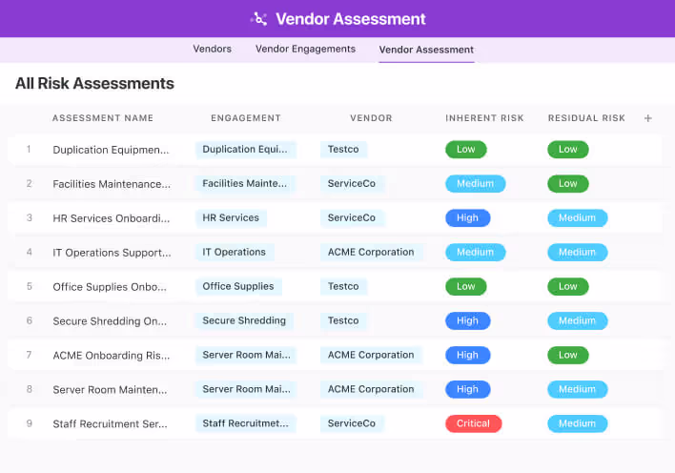Click ServiceCo vendor tag in row 9
This screenshot has height=473, width=675.
[352, 423]
